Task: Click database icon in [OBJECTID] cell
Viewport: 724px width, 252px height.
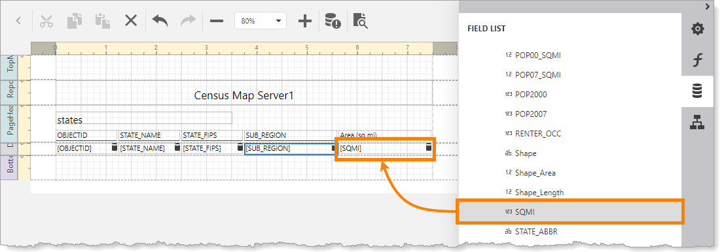Action: click(x=114, y=148)
